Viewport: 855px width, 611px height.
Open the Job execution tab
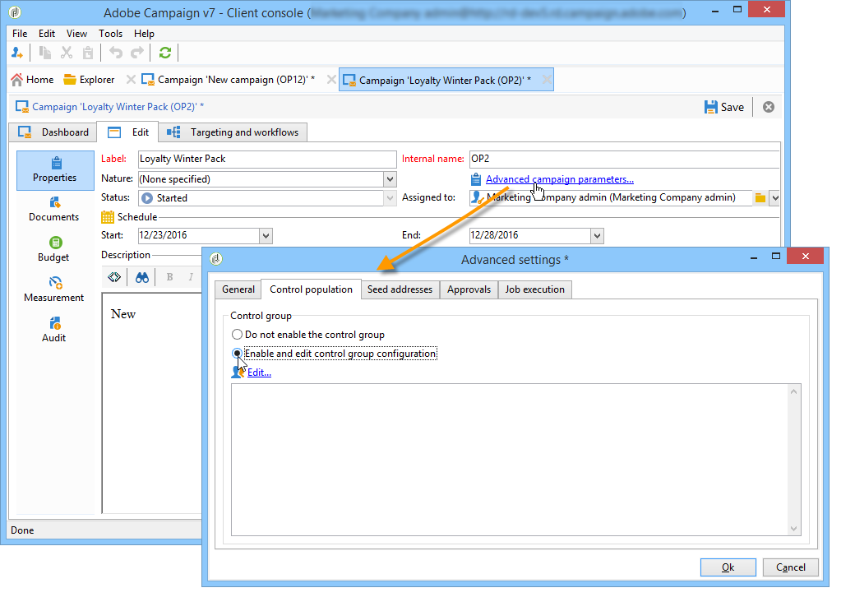click(x=535, y=289)
